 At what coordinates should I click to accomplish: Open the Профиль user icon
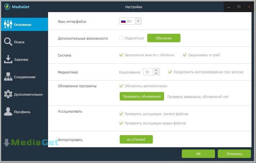coord(8,112)
